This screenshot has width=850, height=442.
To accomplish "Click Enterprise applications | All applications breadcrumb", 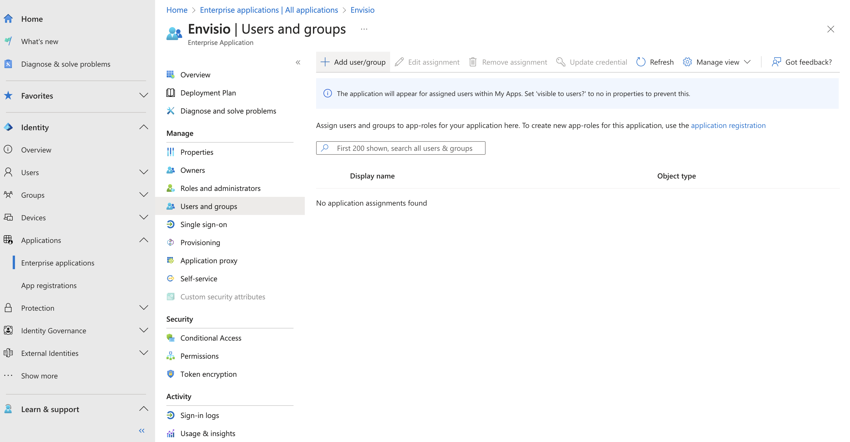I will coord(269,10).
